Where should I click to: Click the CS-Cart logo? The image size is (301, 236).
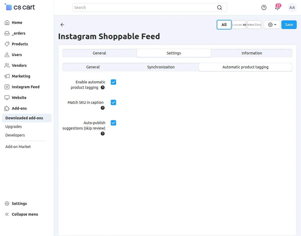[20, 7]
